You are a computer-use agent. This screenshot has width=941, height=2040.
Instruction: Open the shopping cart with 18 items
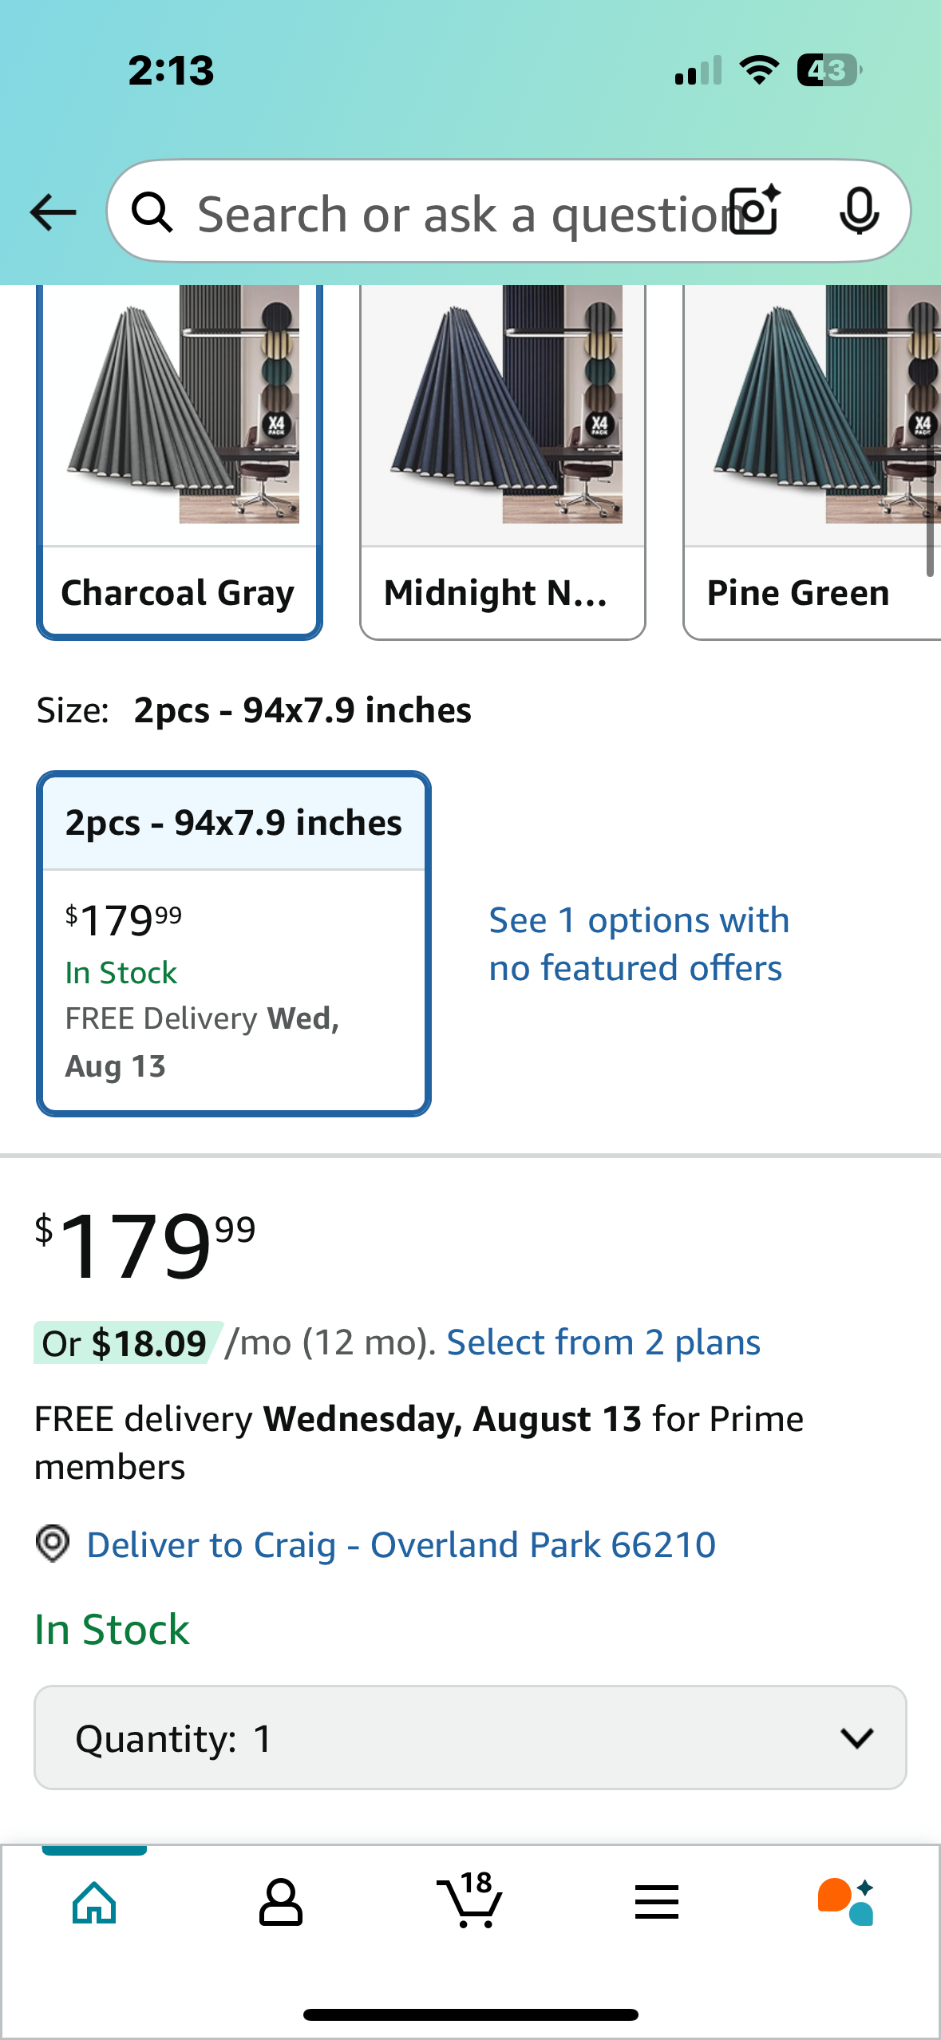click(470, 1900)
